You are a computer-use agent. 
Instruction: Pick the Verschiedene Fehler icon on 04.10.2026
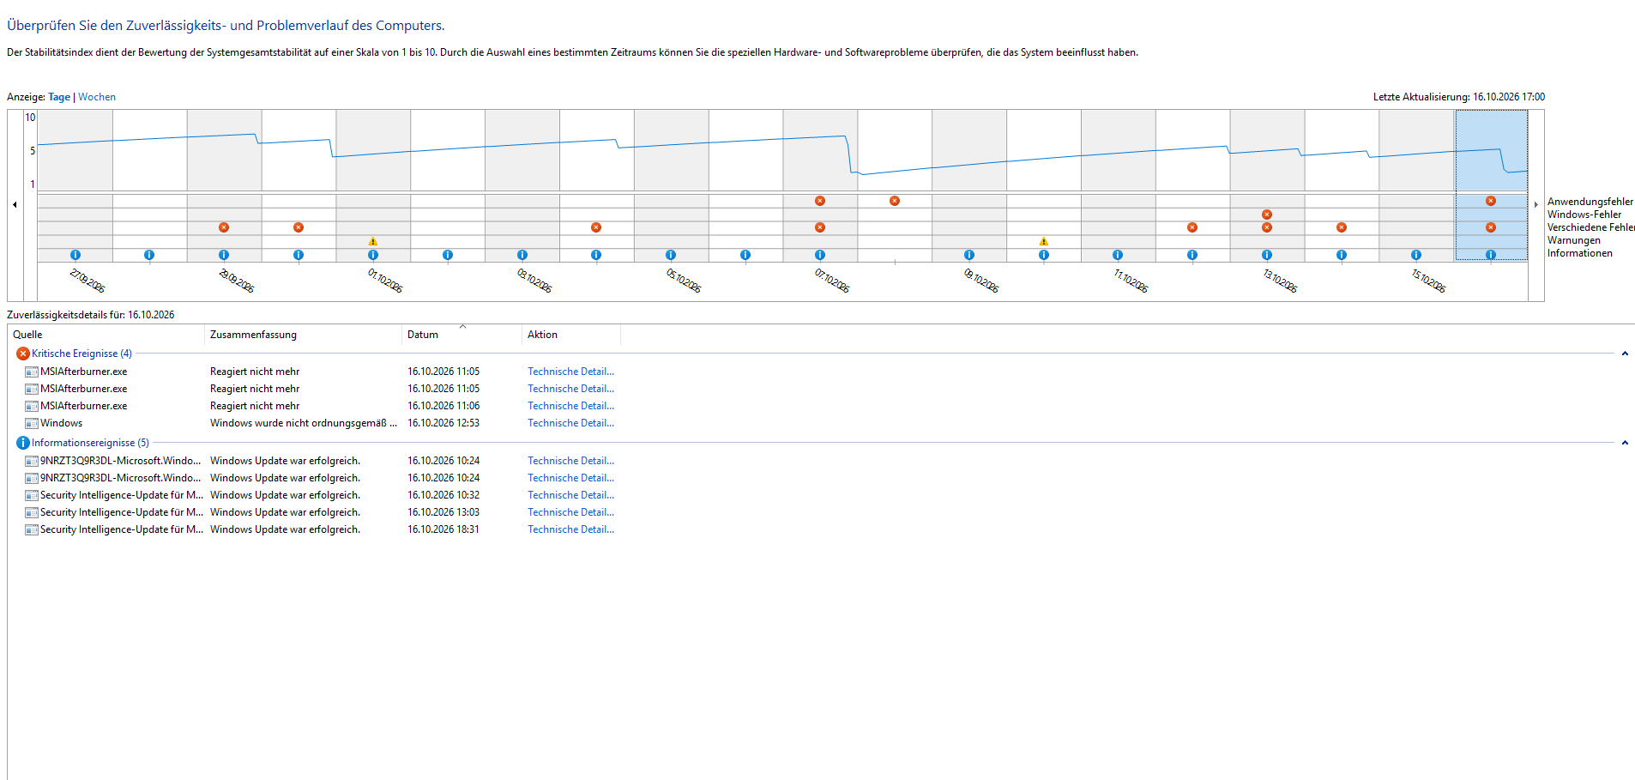pos(596,227)
